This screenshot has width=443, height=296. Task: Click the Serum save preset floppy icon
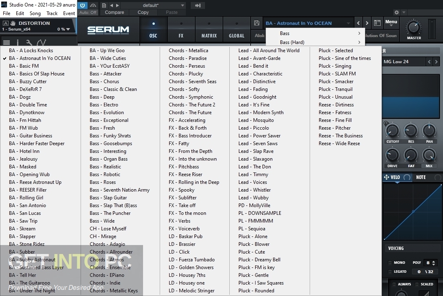[x=256, y=23]
